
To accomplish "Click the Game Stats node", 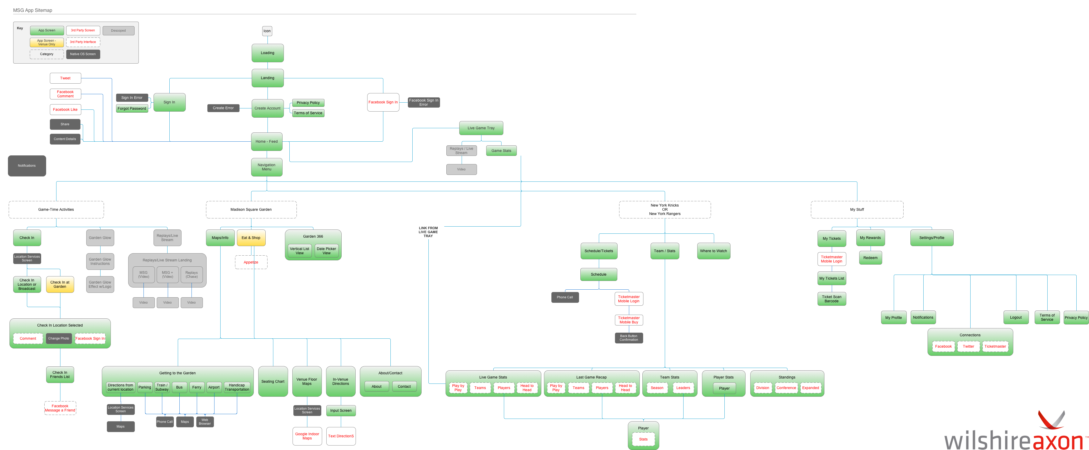I will pyautogui.click(x=501, y=151).
